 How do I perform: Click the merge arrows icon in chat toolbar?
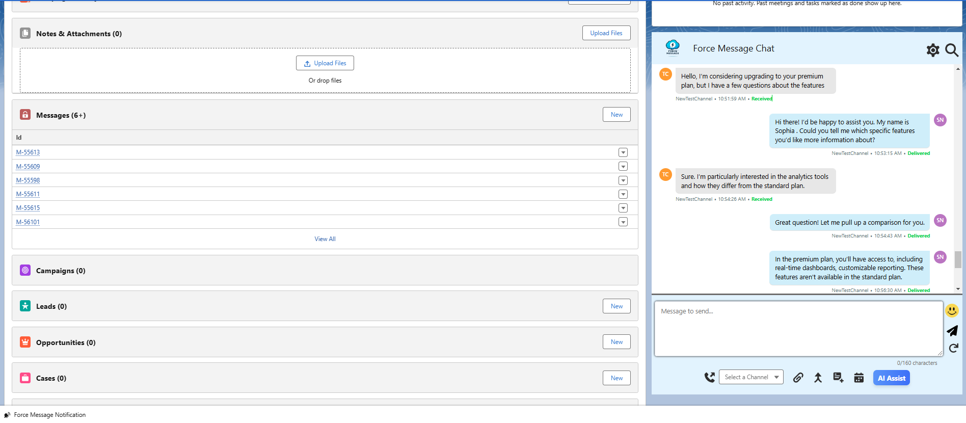tap(818, 377)
